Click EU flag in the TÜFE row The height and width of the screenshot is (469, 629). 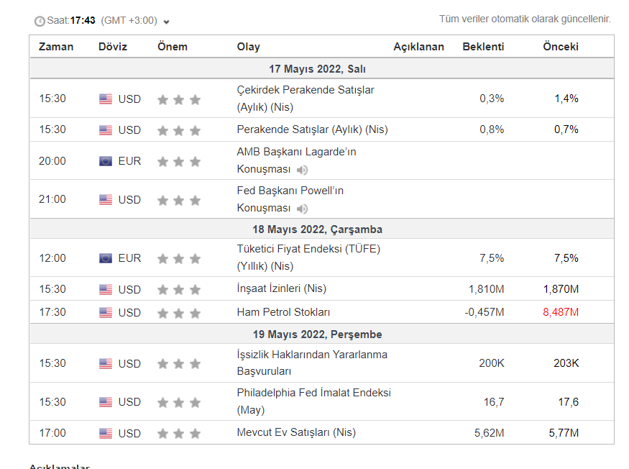[106, 258]
